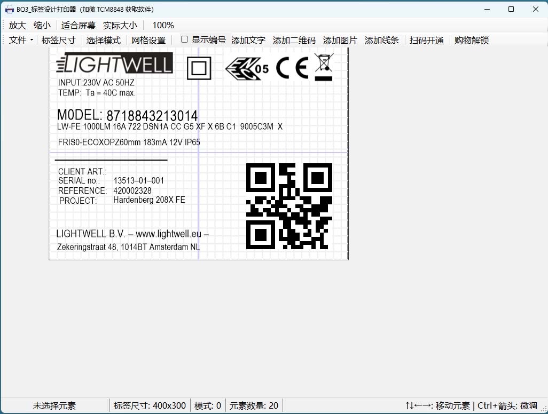Click the arrow keys hint in status bar
Screen dimensions: 548x414
point(471,405)
